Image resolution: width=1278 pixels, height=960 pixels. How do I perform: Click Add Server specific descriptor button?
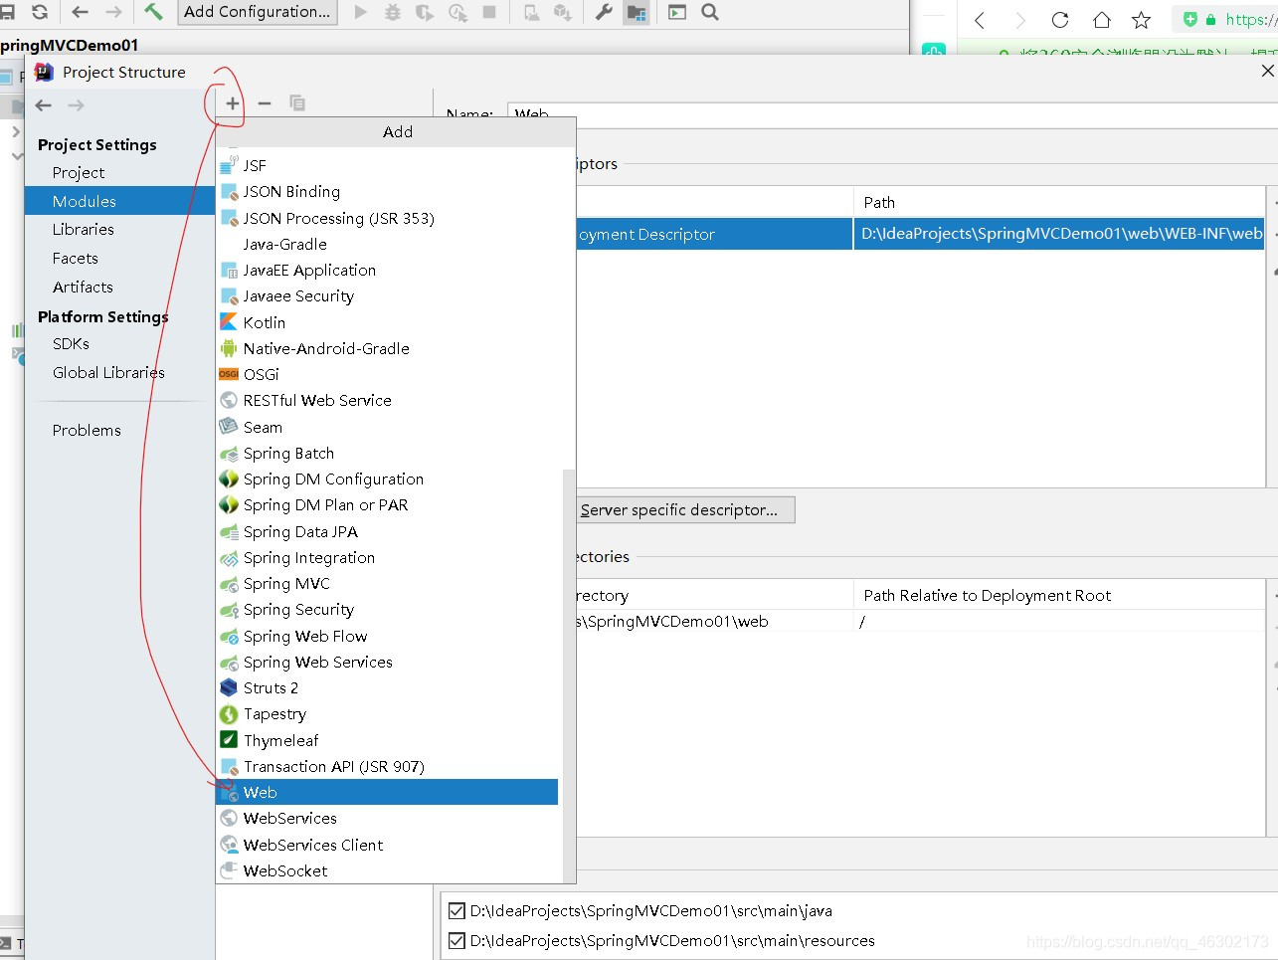685,509
